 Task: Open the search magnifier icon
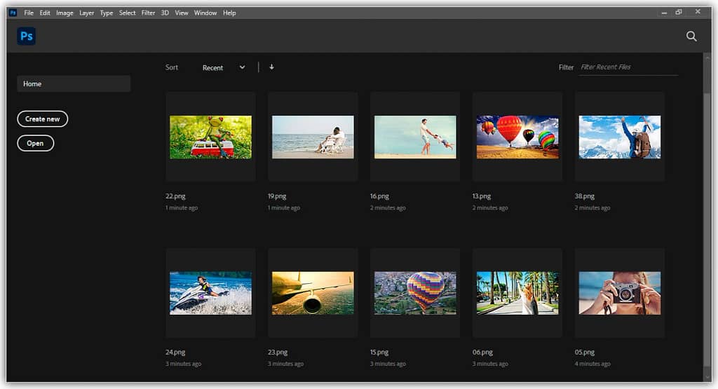pyautogui.click(x=691, y=36)
